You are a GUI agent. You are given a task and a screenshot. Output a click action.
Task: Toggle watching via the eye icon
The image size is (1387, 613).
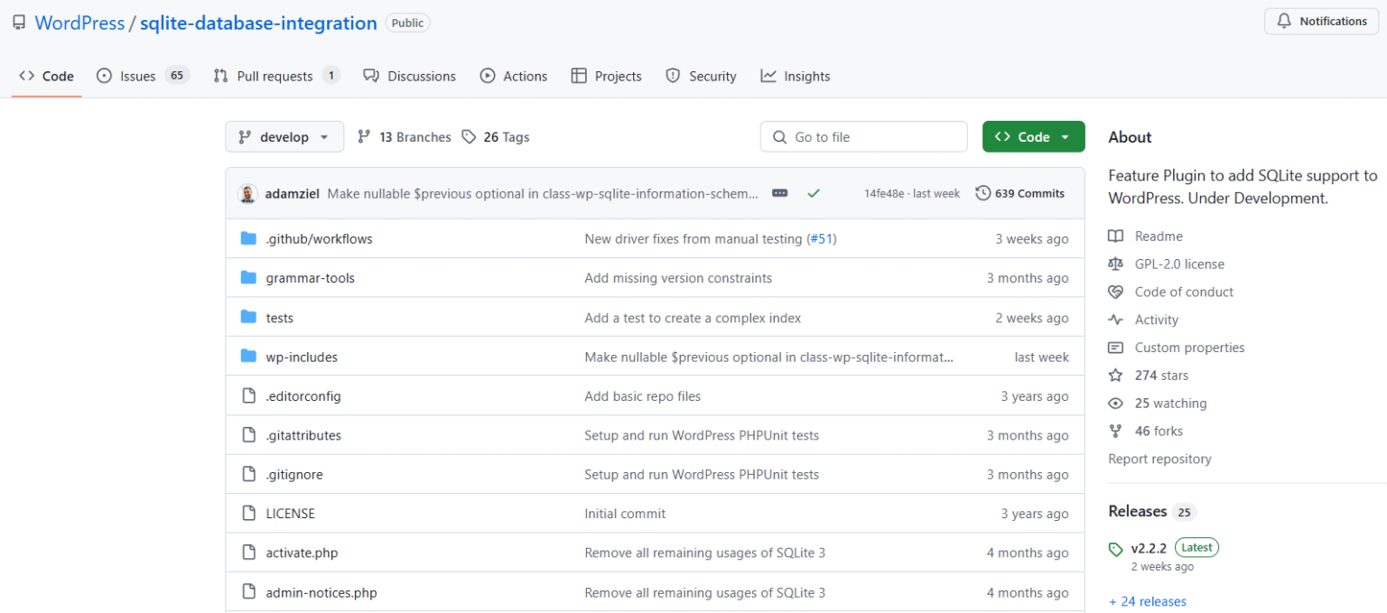1116,403
